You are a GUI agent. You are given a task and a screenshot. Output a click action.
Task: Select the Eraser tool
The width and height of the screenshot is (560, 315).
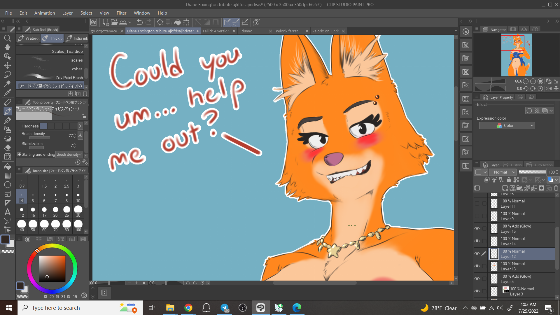tap(8, 148)
